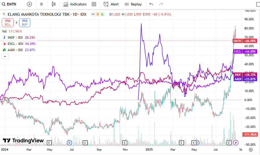Click the 955 BUY button

point(25,23)
